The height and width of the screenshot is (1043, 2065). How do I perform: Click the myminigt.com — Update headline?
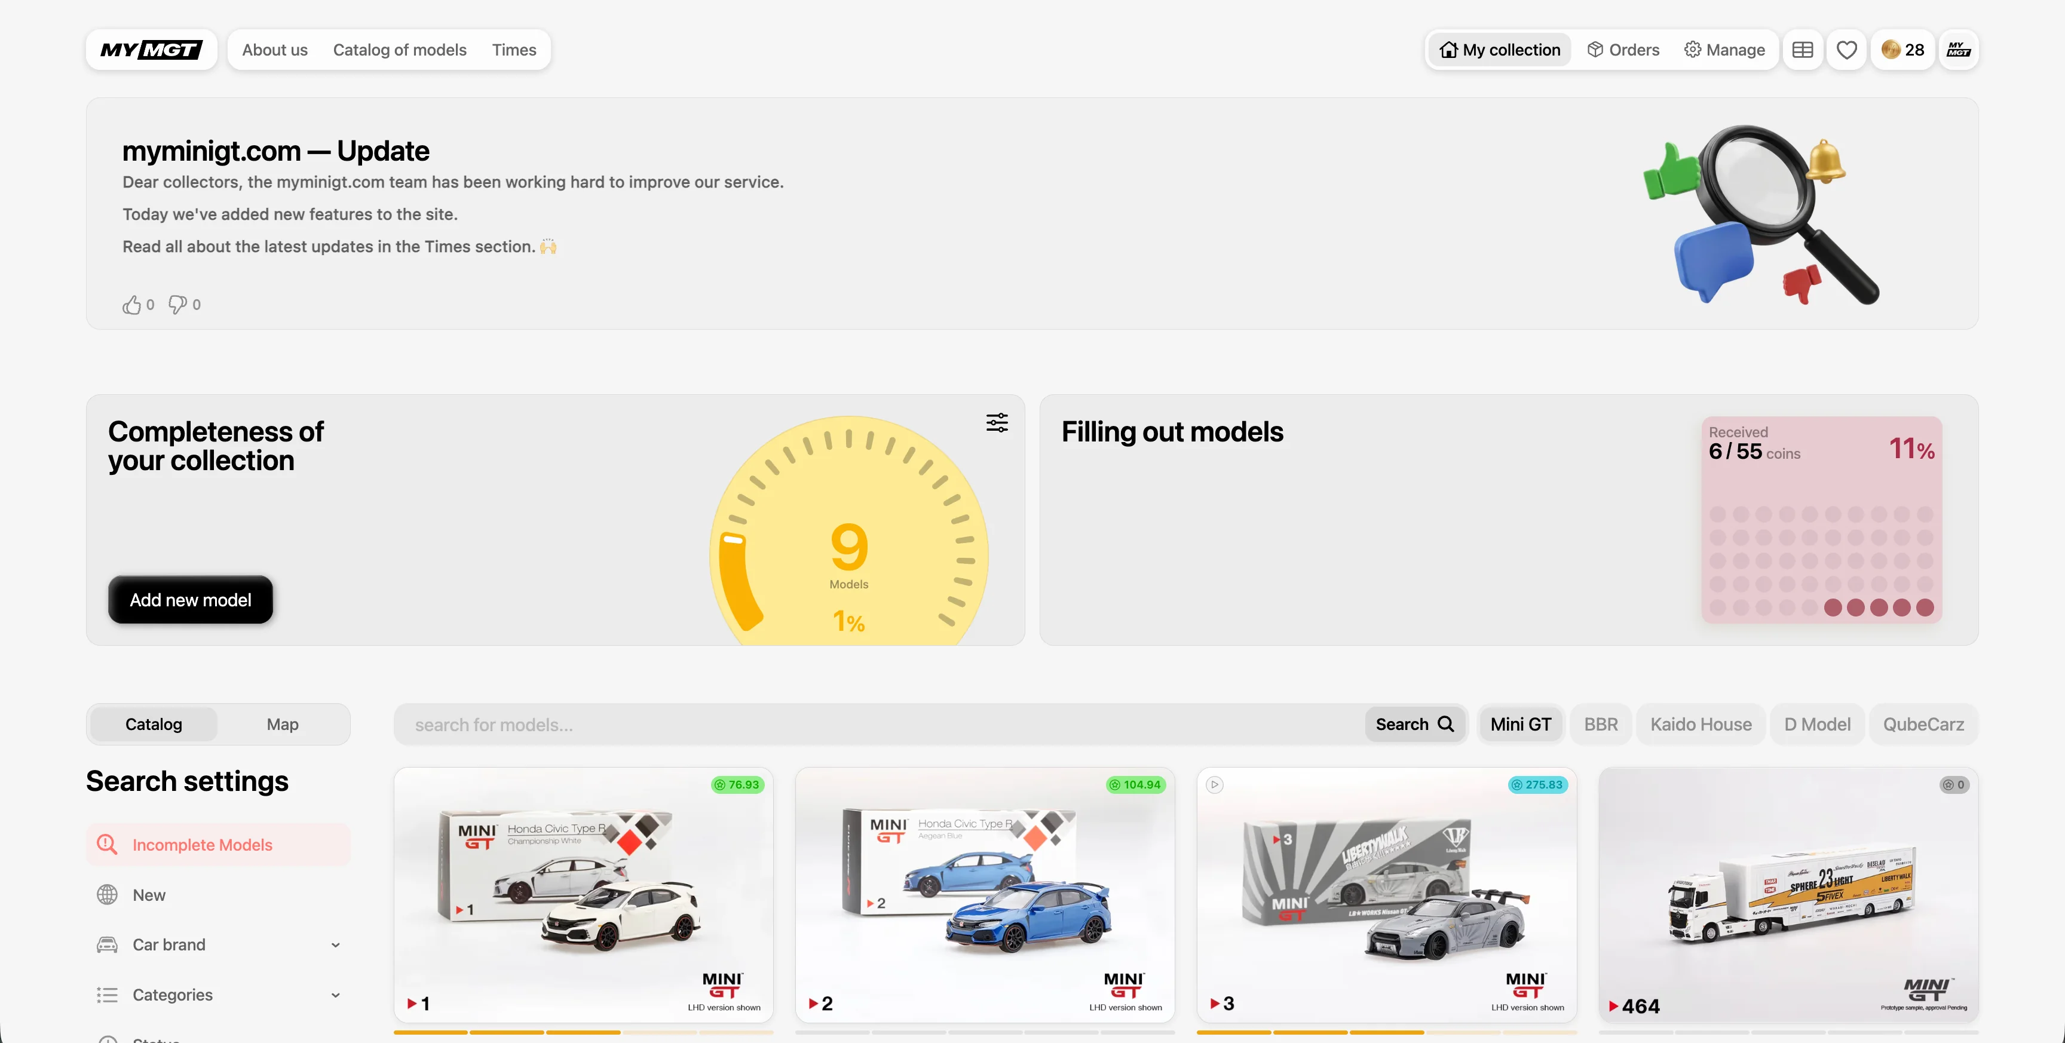tap(276, 151)
